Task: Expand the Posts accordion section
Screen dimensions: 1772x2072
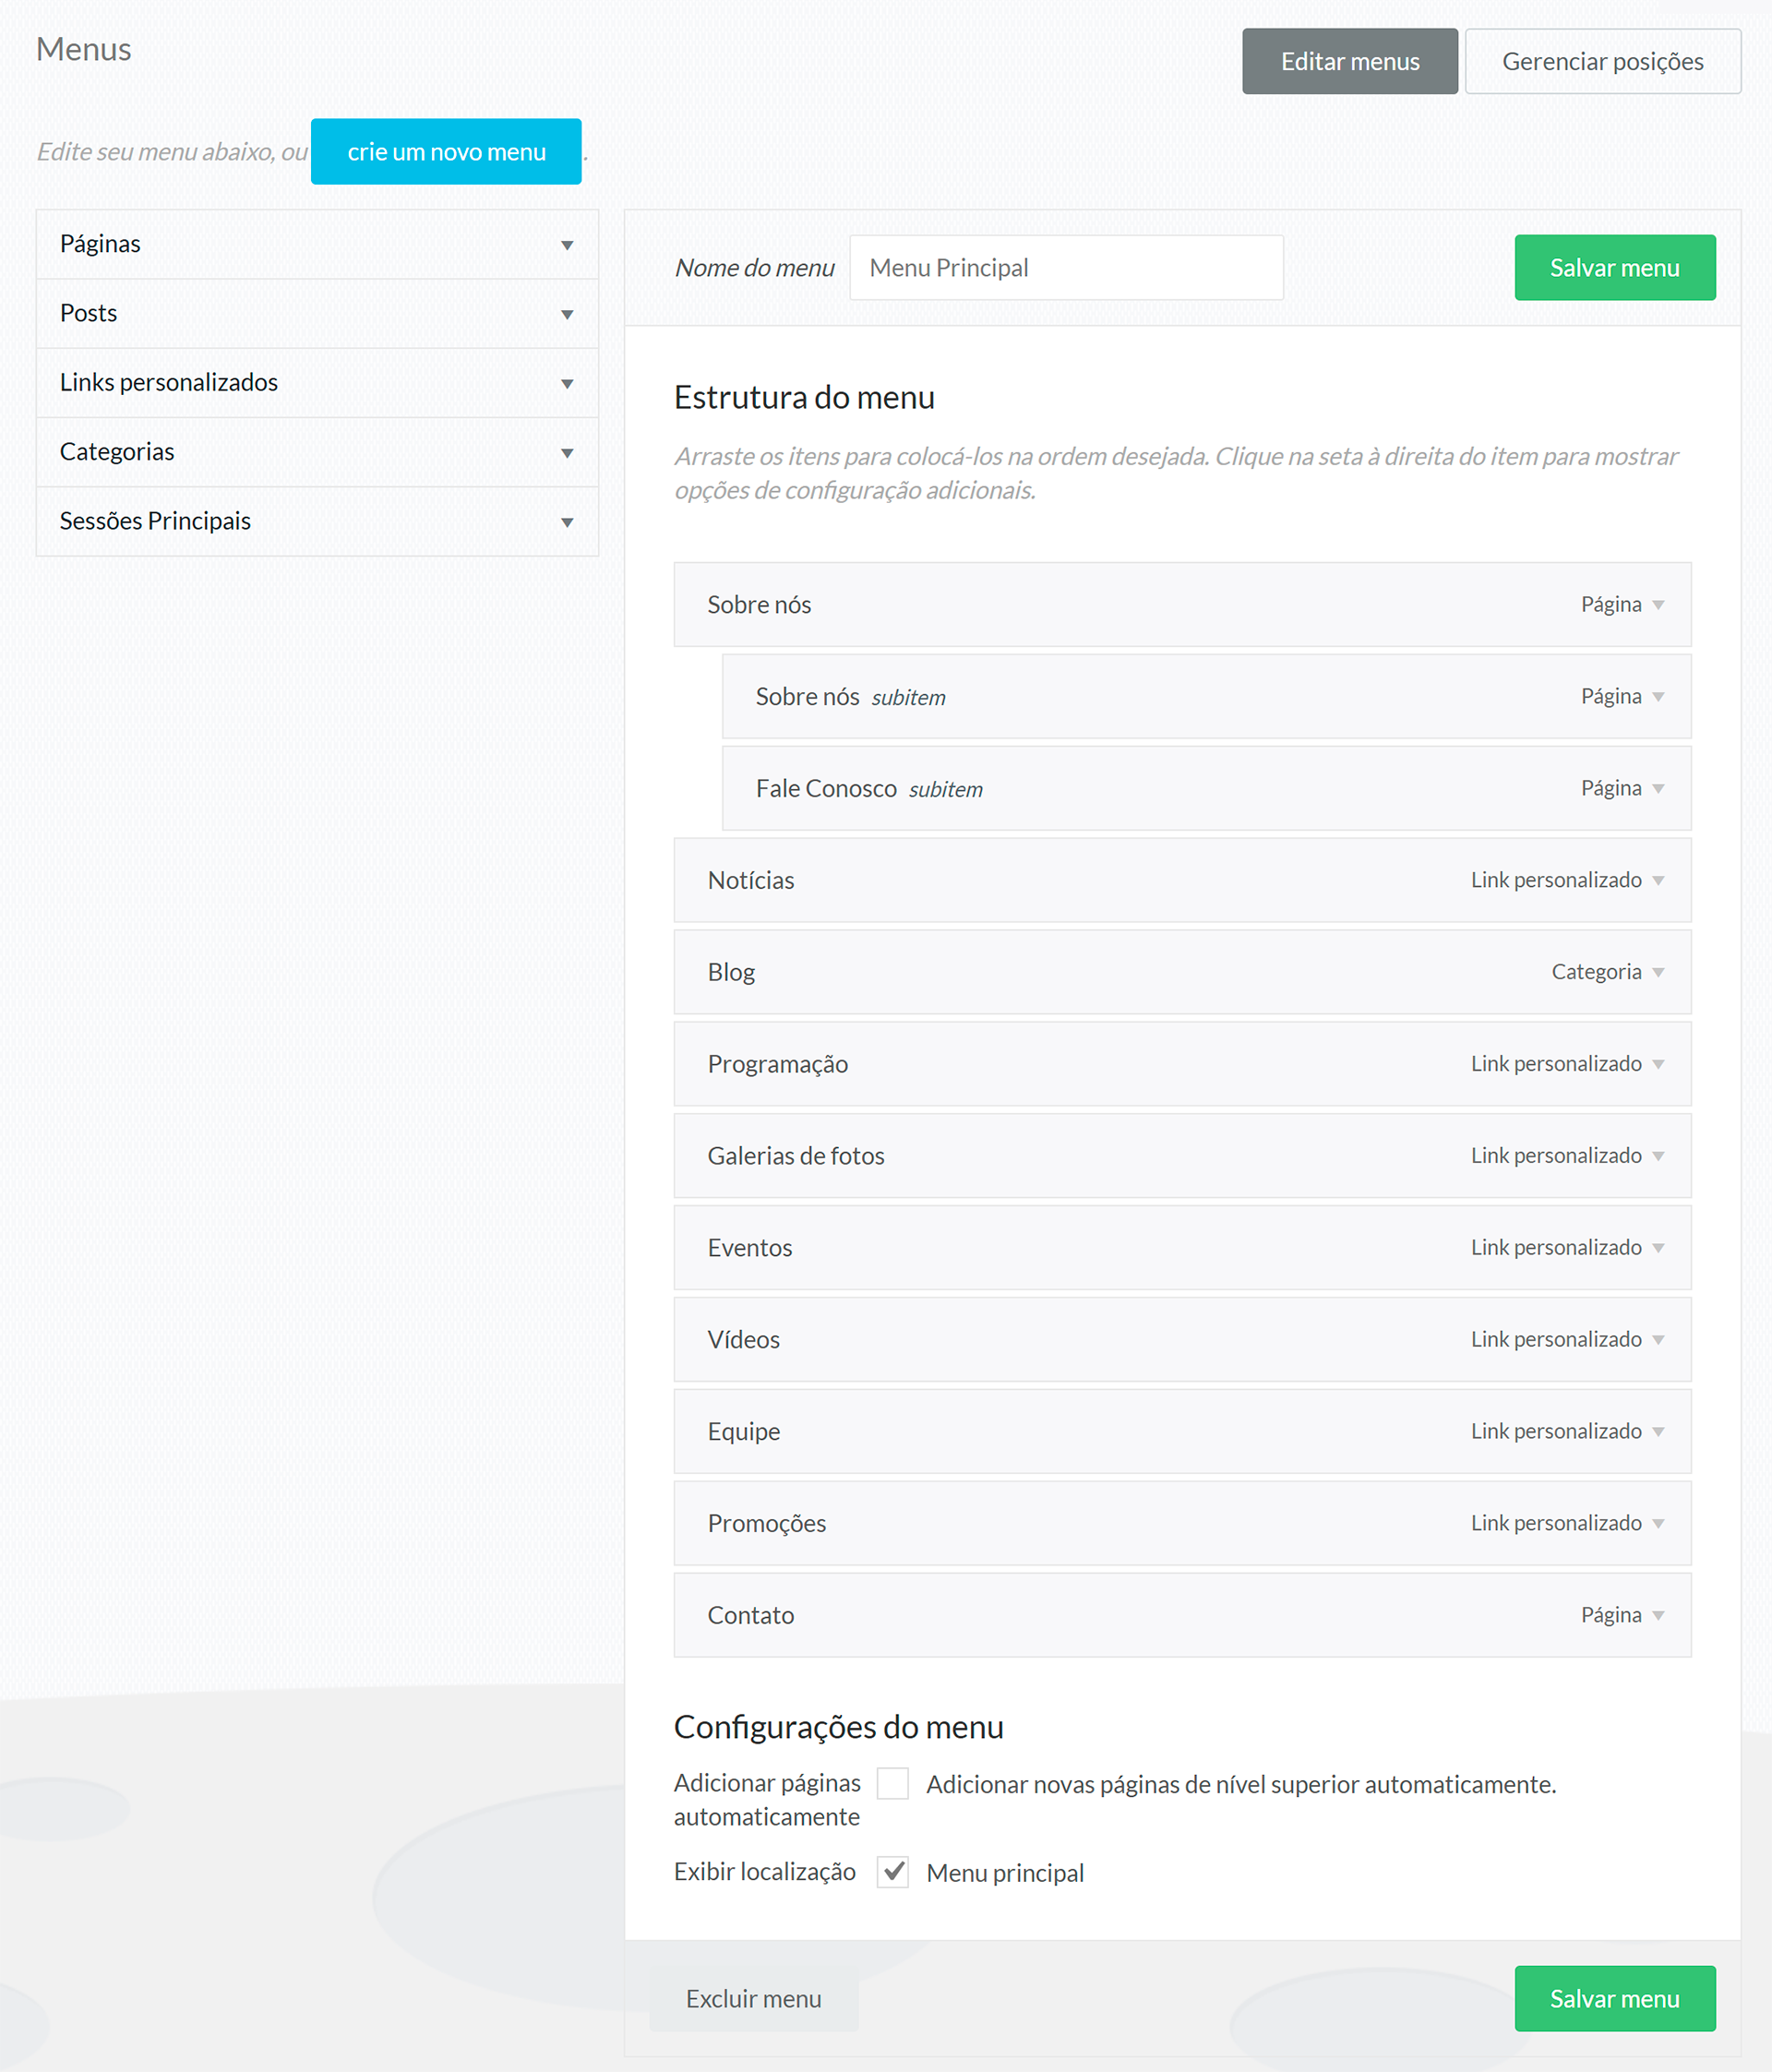Action: (567, 314)
